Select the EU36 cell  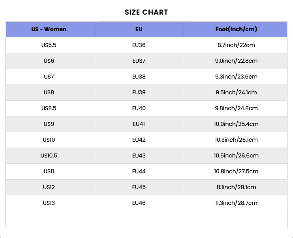139,45
